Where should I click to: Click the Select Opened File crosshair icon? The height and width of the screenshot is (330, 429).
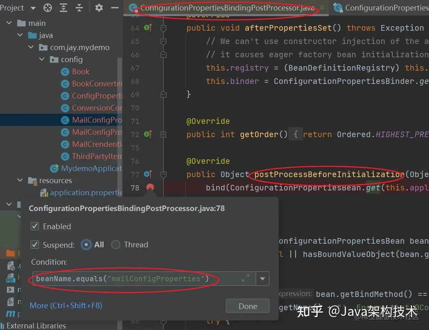click(47, 7)
